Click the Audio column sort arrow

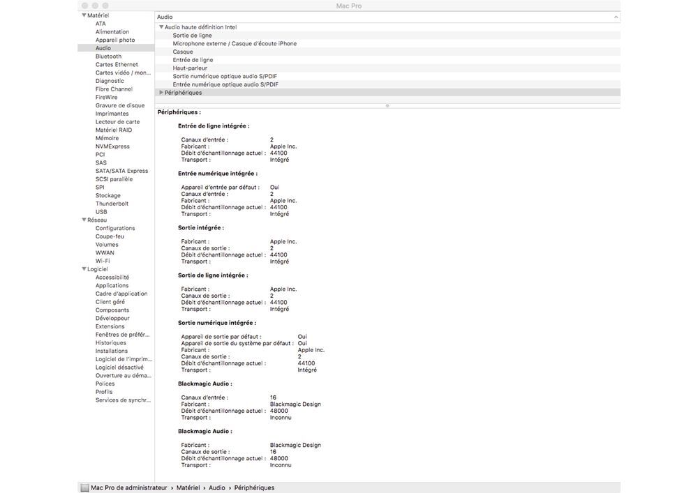(616, 17)
